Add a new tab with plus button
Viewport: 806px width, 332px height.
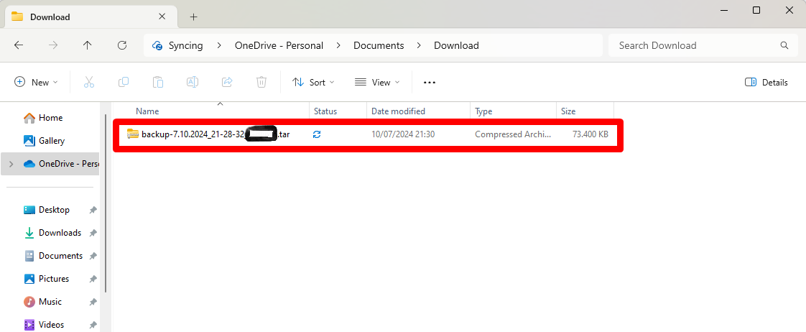[193, 17]
